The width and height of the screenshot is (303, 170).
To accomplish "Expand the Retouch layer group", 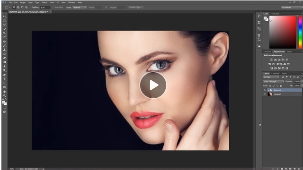I will coord(268,90).
